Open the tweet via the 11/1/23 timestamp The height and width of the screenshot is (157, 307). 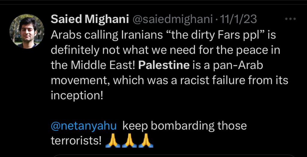tap(238, 20)
